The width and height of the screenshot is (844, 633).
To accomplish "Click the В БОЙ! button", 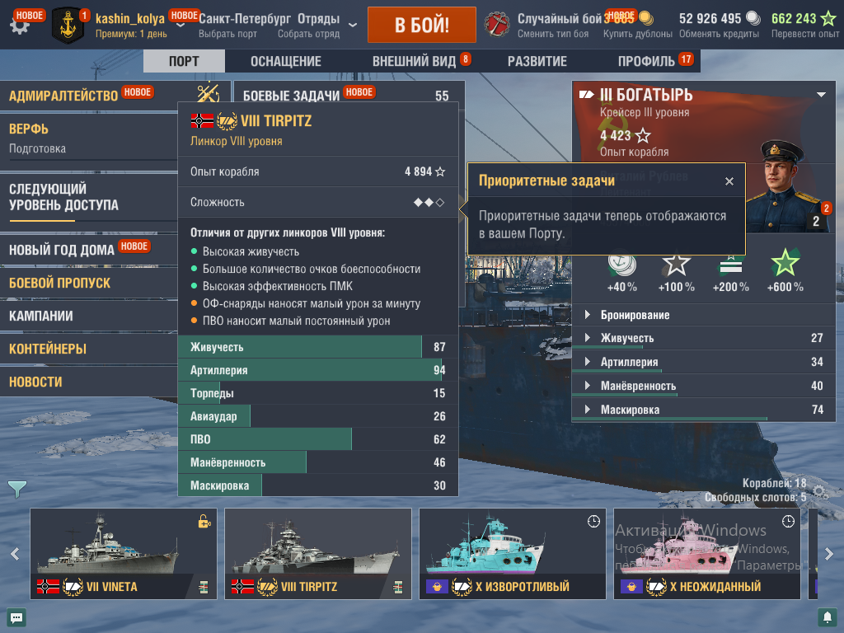I will pos(421,25).
